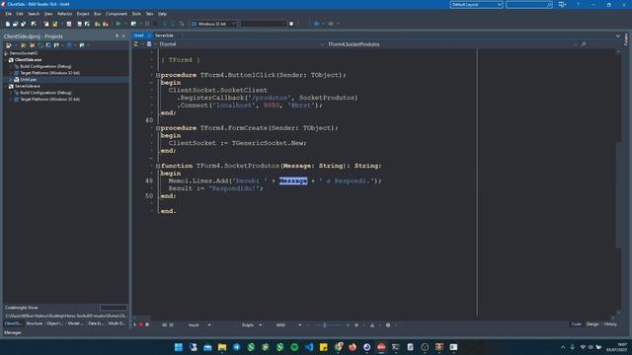The height and width of the screenshot is (355, 632).
Task: Click the stop macro icon in status bar
Action: click(x=147, y=325)
